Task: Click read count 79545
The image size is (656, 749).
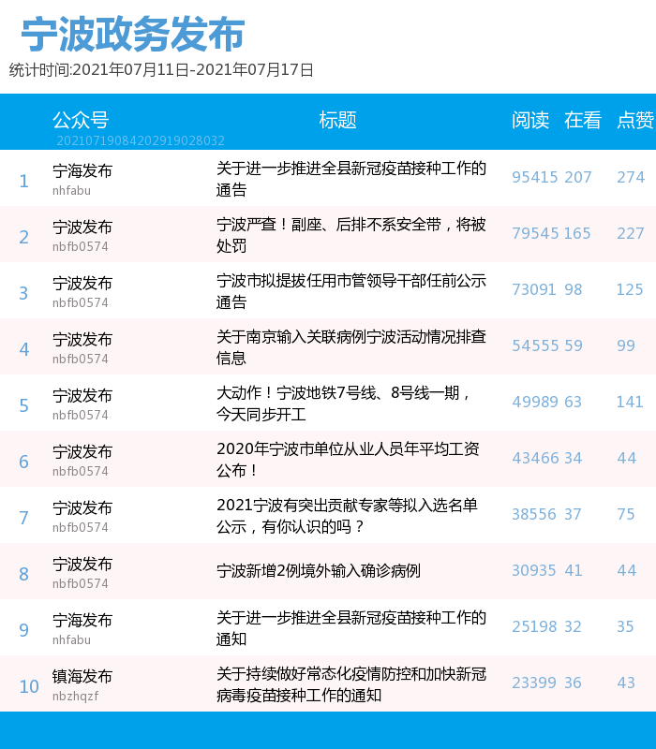Action: pyautogui.click(x=535, y=233)
